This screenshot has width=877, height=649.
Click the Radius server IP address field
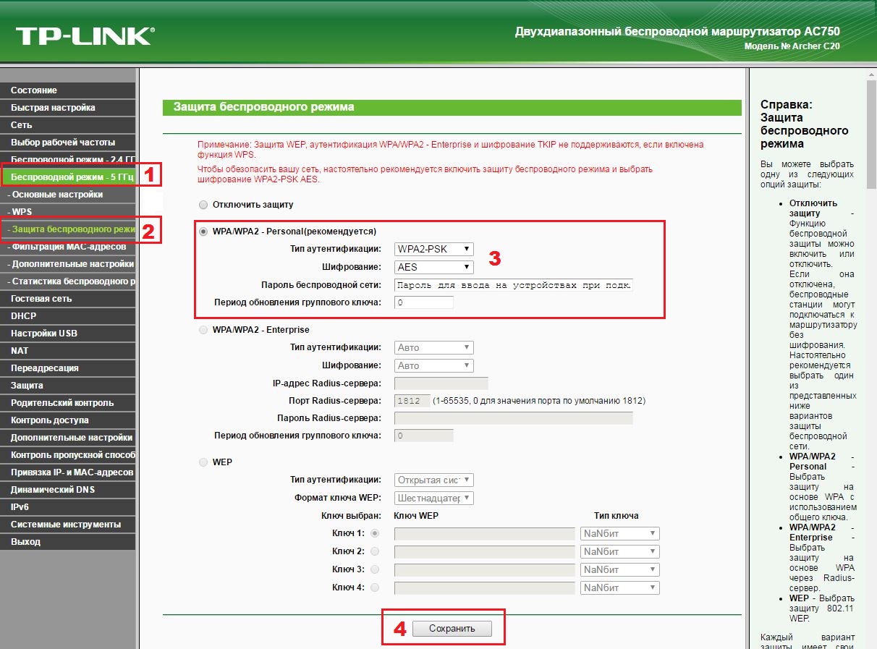point(441,383)
